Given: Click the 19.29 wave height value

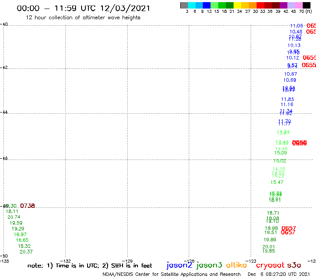Looking at the screenshot, I should point(18,229).
